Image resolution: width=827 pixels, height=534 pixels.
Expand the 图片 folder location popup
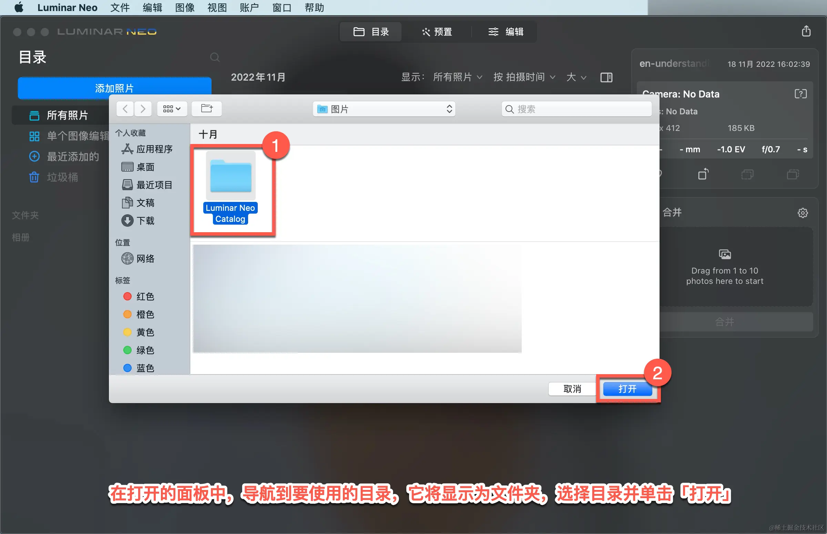[x=384, y=109]
